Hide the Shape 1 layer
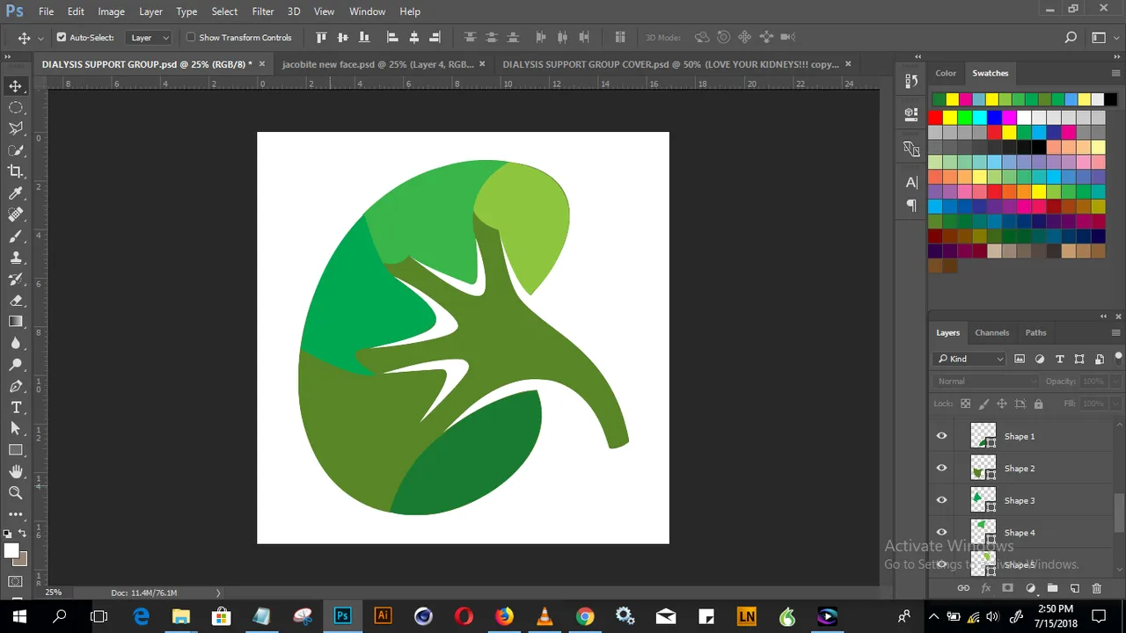The height and width of the screenshot is (633, 1126). point(942,436)
